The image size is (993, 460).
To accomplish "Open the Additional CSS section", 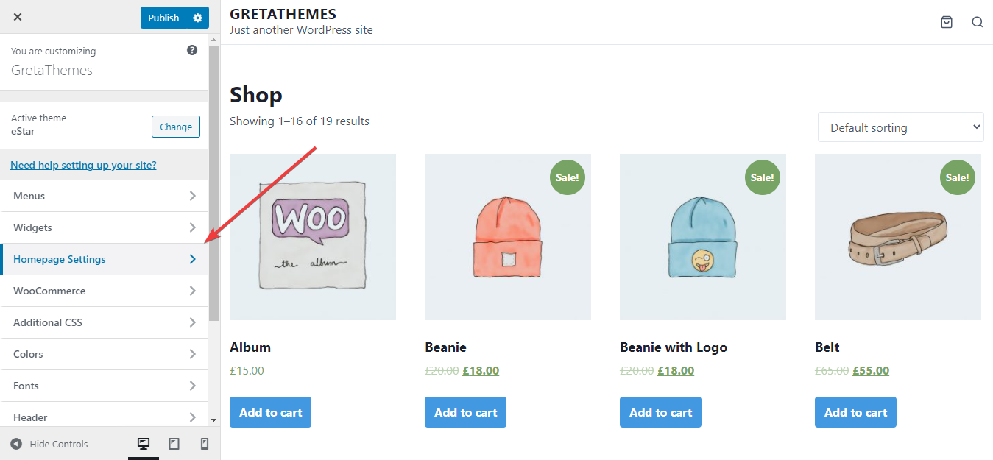I will pos(104,322).
